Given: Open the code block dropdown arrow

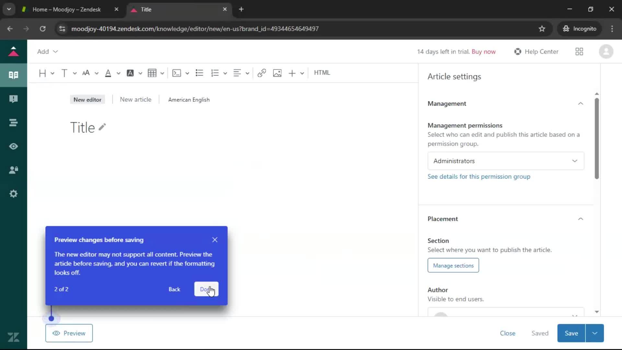Looking at the screenshot, I should [x=187, y=73].
